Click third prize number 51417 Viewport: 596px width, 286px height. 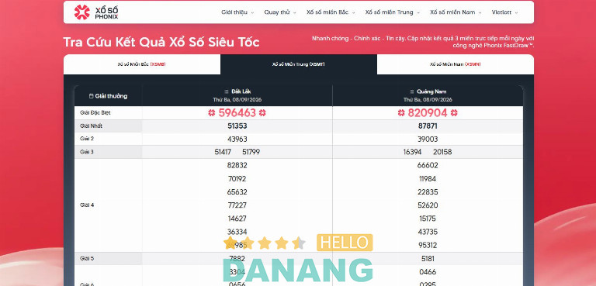click(223, 152)
